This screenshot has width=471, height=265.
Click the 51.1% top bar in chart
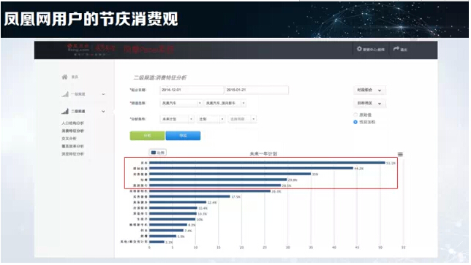(x=267, y=163)
